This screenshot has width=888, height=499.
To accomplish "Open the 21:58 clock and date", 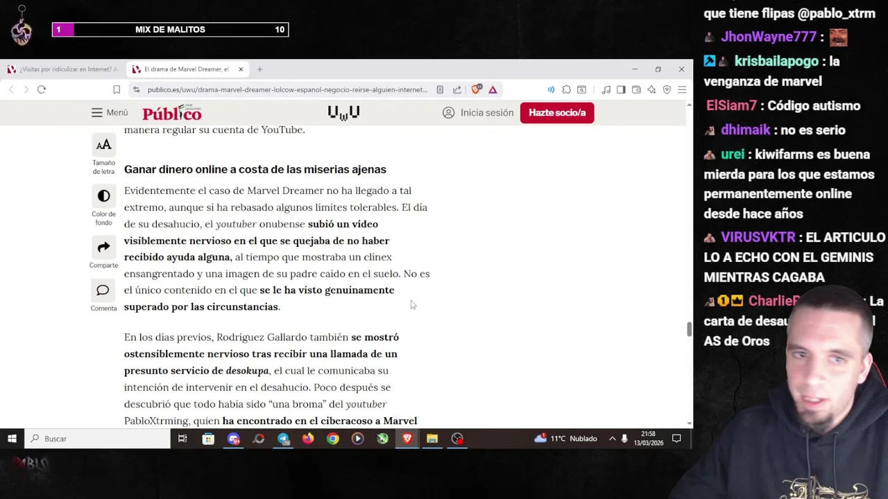I will coord(648,438).
